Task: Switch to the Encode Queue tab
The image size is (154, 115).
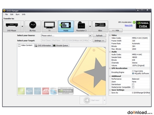Action: point(61,45)
